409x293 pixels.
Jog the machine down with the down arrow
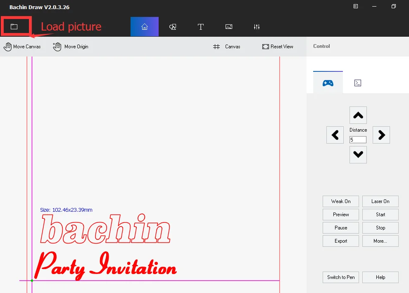click(358, 154)
